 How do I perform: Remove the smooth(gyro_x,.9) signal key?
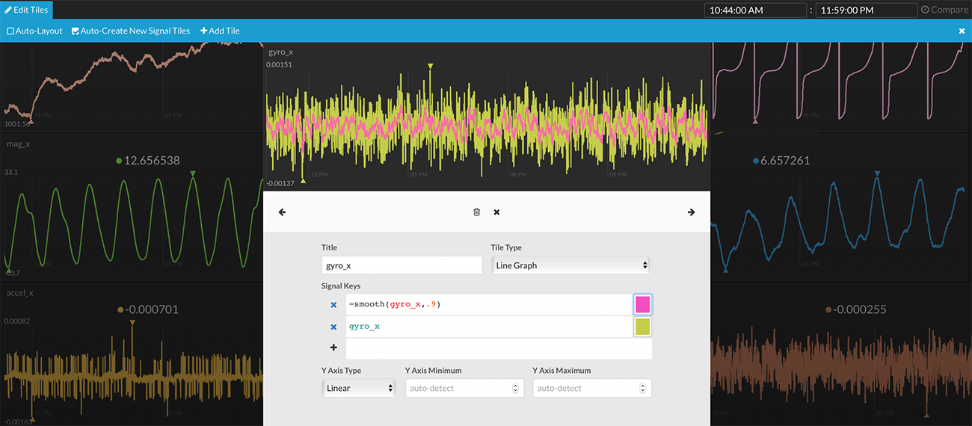coord(333,305)
